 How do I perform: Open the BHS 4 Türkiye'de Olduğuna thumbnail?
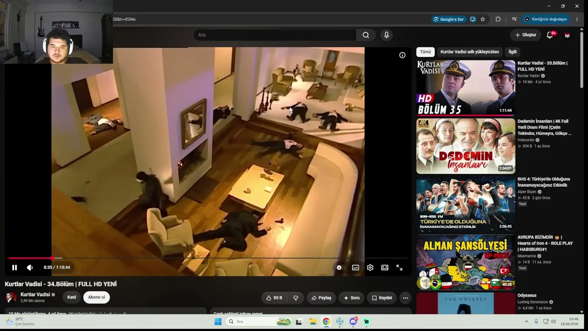pos(466,204)
